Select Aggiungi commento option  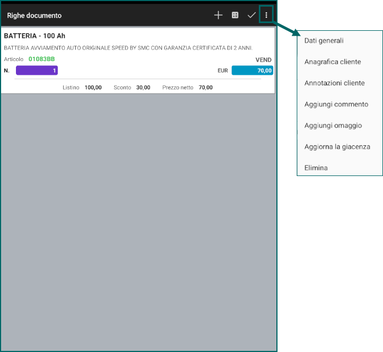tap(336, 105)
